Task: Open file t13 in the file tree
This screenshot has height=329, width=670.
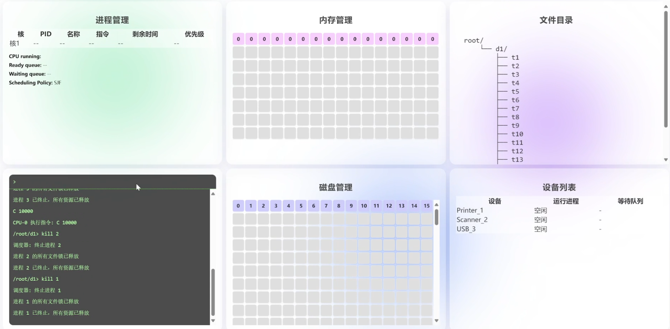Action: 517,160
